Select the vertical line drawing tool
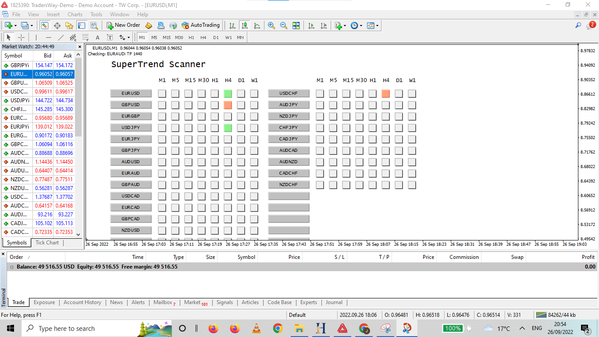The width and height of the screenshot is (599, 337). (36, 37)
